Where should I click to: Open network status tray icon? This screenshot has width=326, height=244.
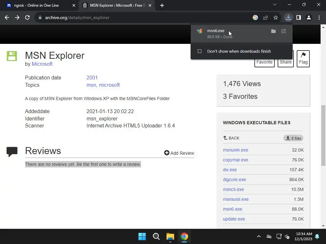click(x=279, y=236)
